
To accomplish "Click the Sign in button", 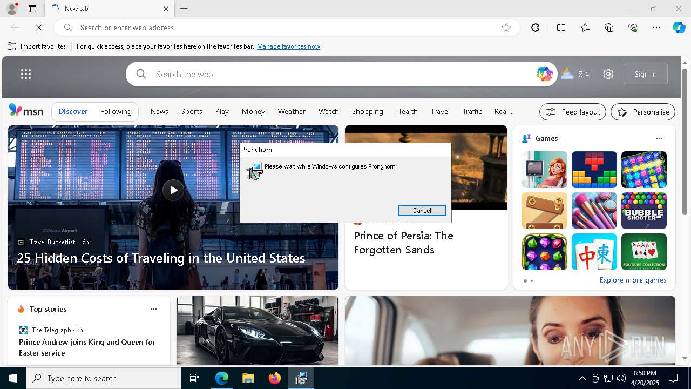I will click(x=646, y=74).
